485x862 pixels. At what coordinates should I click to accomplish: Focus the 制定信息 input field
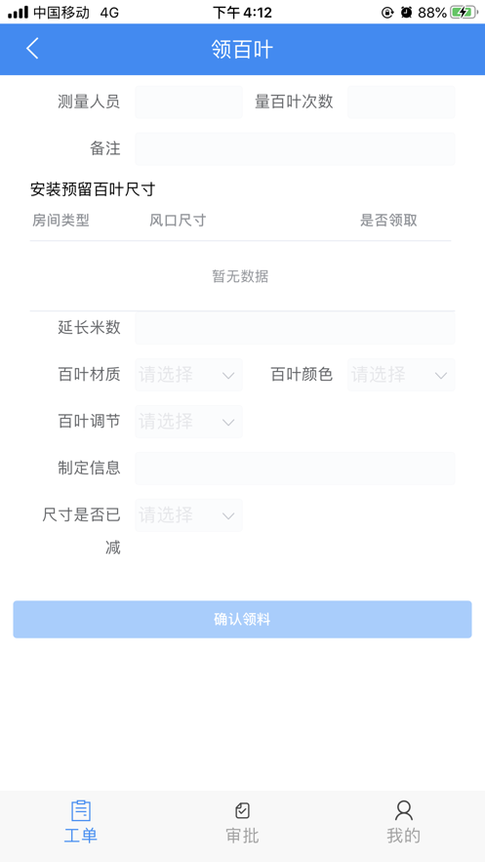[x=295, y=469]
